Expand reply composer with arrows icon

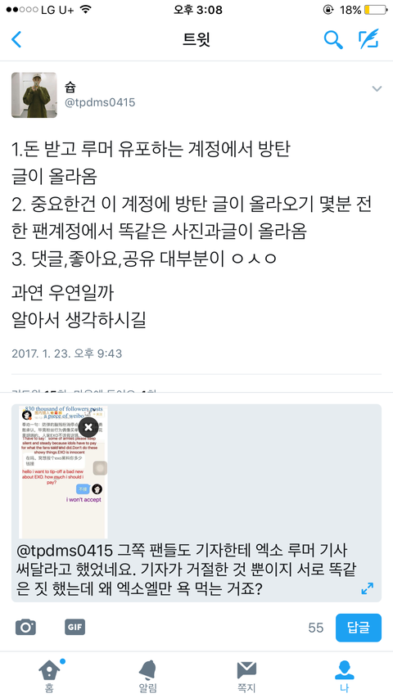click(367, 588)
